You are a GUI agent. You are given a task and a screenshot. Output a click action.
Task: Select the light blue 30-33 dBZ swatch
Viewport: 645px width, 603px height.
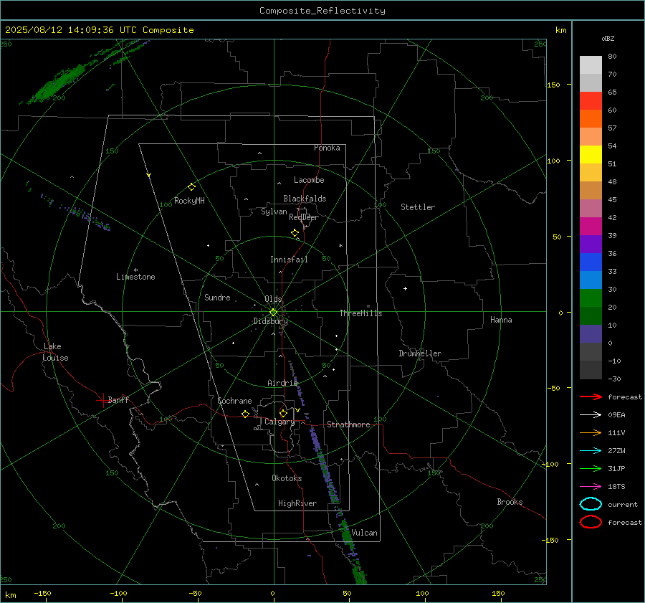[x=591, y=280]
